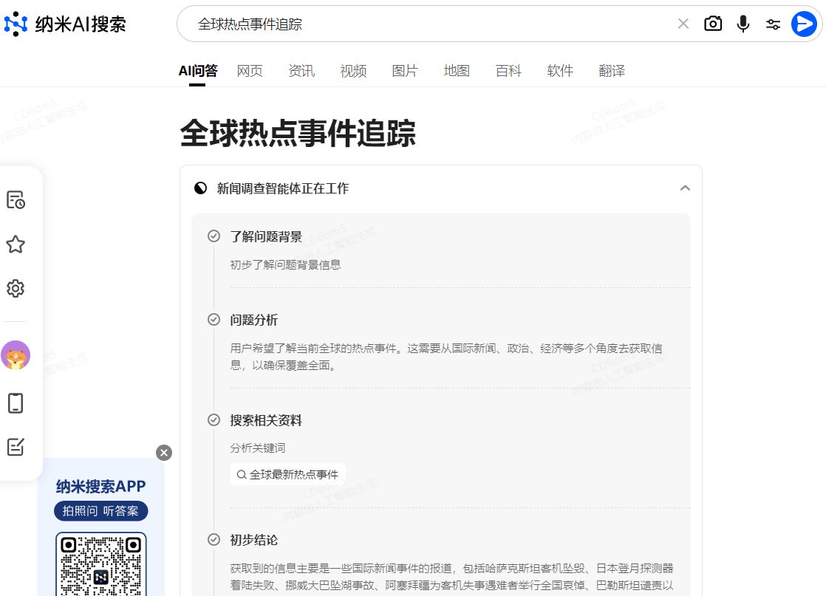Open the settings gear in the sidebar
The height and width of the screenshot is (596, 826).
point(16,289)
